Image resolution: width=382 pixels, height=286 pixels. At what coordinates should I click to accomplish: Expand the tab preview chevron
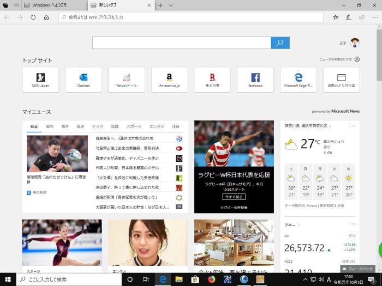tap(171, 5)
